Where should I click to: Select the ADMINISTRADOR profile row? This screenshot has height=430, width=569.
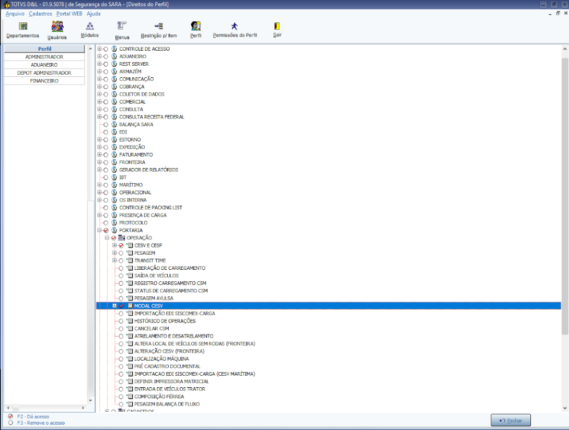click(x=44, y=57)
